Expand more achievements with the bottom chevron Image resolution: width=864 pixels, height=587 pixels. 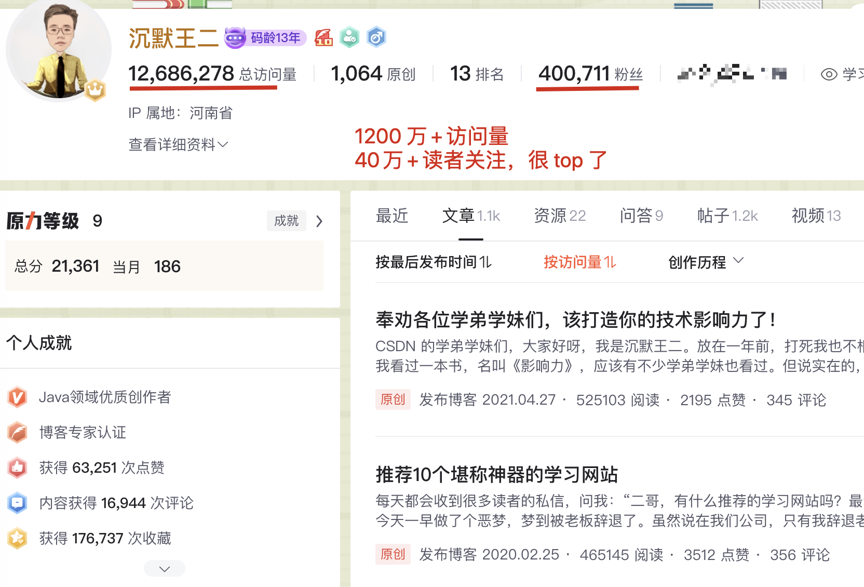point(164,568)
